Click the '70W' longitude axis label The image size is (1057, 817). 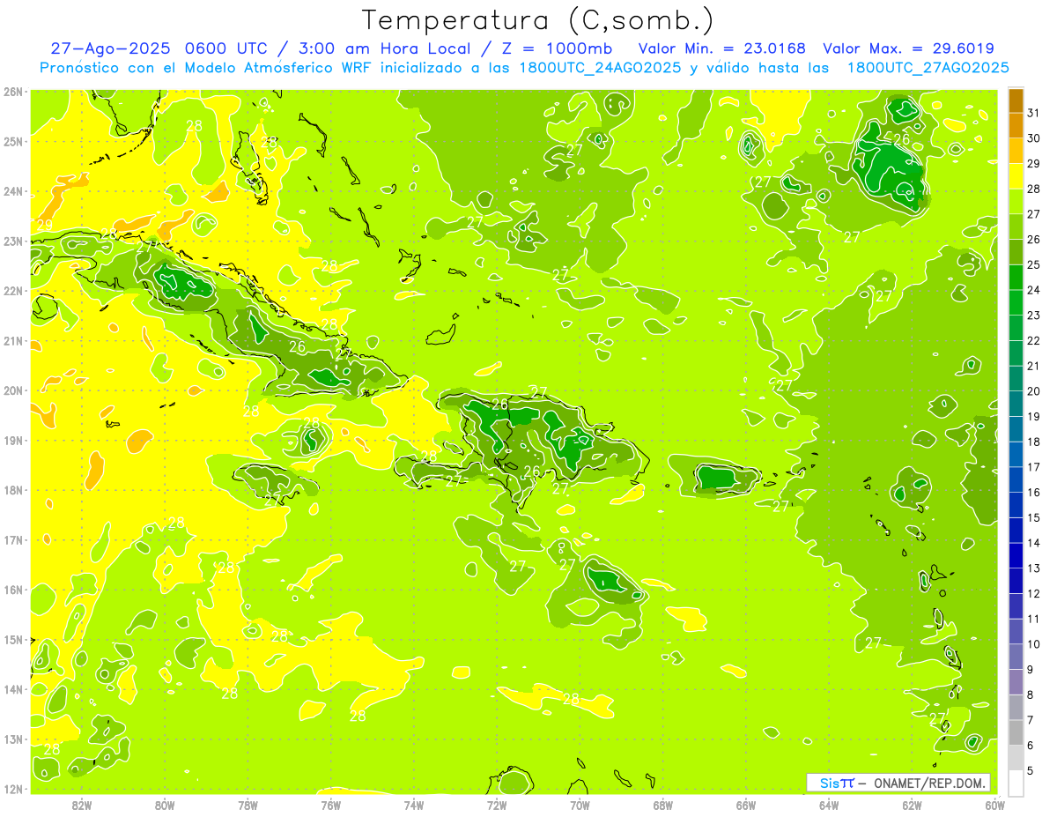580,806
